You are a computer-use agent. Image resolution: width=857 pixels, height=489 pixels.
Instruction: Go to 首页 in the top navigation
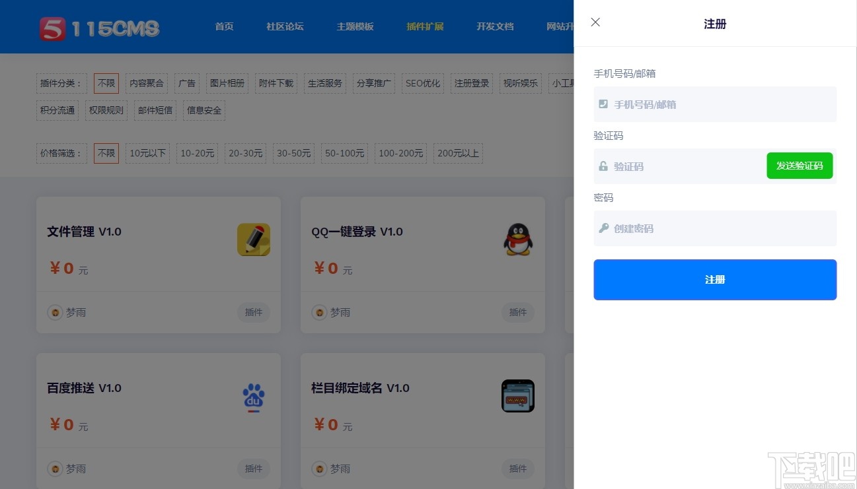click(x=224, y=26)
